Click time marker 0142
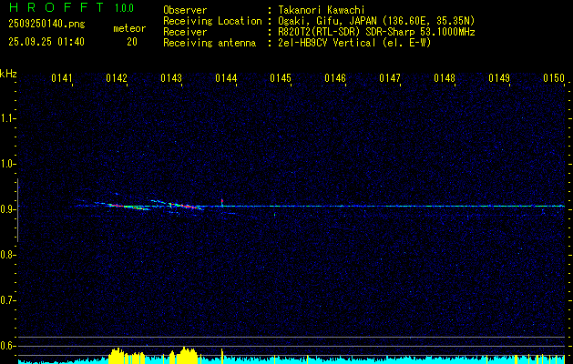The height and width of the screenshot is (364, 573). (x=117, y=78)
